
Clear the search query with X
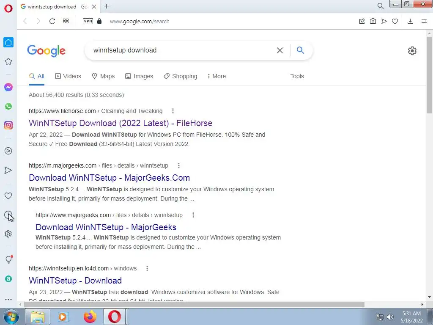click(x=280, y=50)
